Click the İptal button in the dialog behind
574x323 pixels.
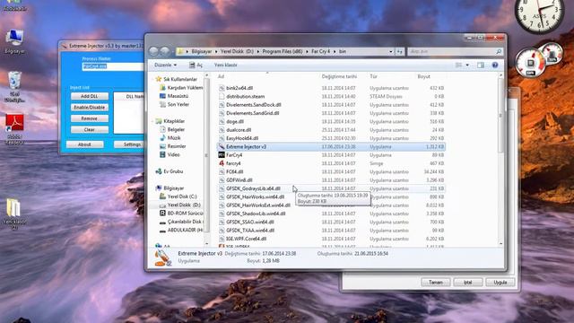point(468,283)
